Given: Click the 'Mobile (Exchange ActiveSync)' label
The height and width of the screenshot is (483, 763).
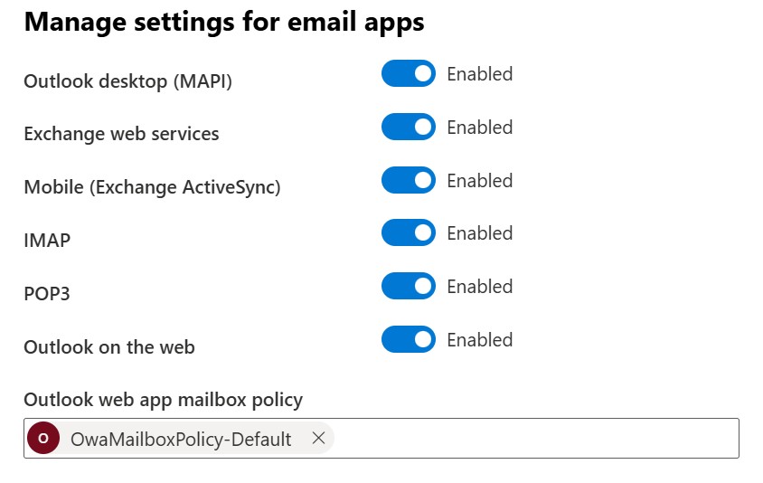Looking at the screenshot, I should coord(152,187).
